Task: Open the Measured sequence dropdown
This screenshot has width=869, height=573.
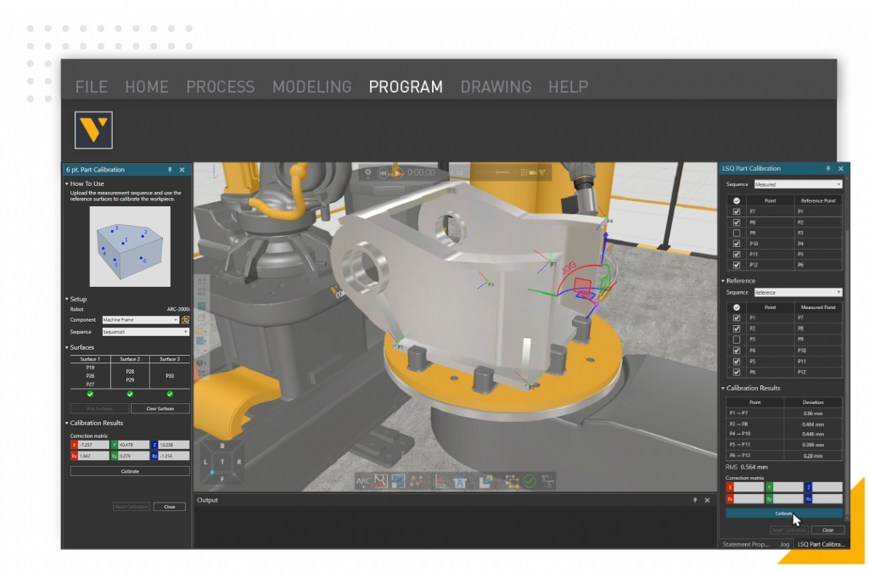Action: [x=798, y=184]
